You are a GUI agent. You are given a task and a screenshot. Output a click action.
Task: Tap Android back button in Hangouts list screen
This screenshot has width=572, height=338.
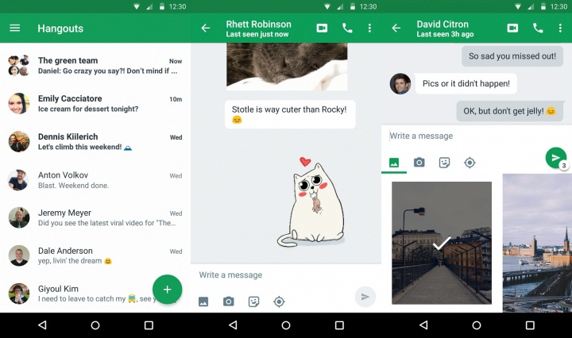[42, 325]
